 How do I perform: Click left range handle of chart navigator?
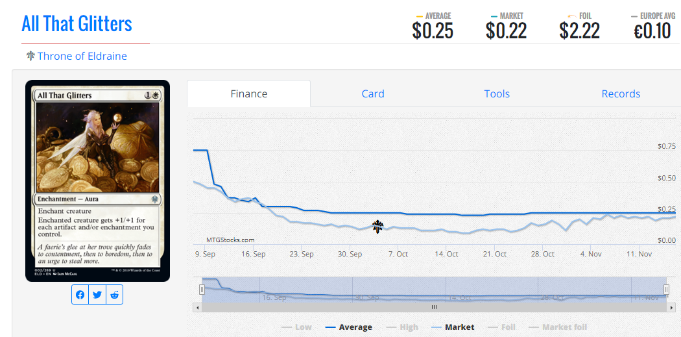point(202,289)
